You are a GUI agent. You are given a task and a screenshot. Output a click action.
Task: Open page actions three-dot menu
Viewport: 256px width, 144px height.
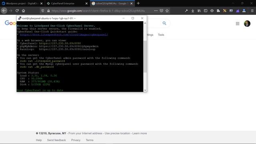tap(156, 11)
